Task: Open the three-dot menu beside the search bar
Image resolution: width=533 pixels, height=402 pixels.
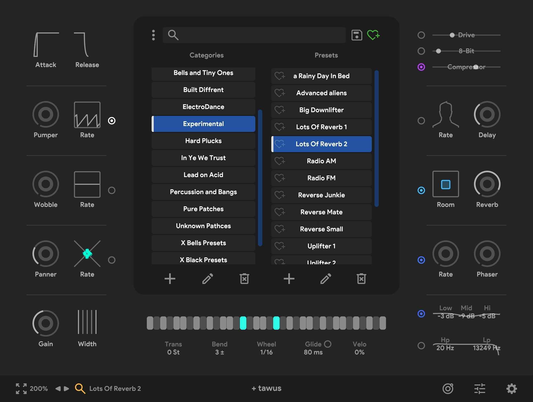Action: [x=153, y=35]
